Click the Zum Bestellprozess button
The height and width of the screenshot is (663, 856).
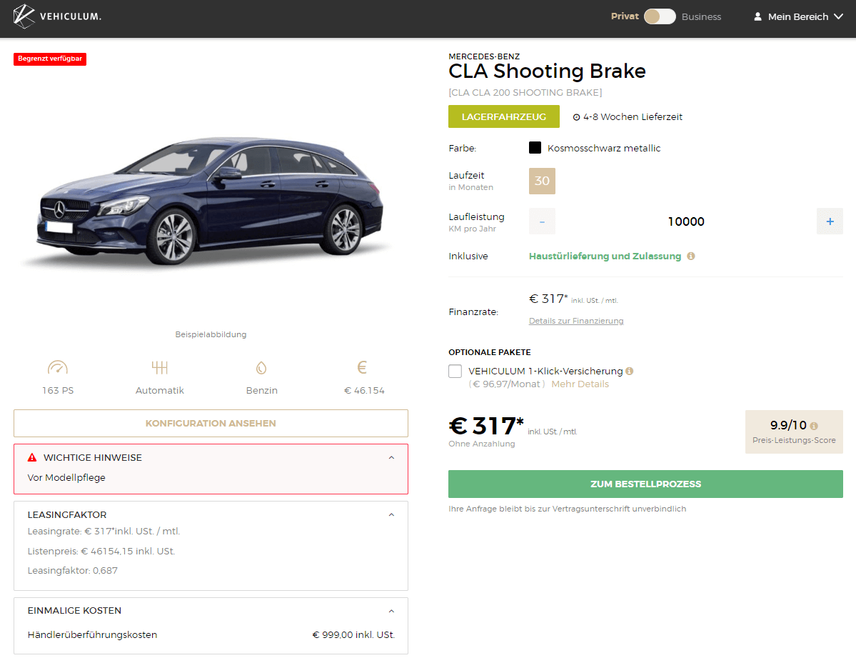click(x=645, y=484)
